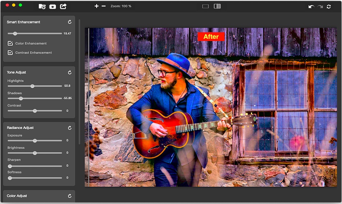Viewport: 342px width, 204px height.
Task: Click the Smart Enhancement panel title
Action: (x=23, y=22)
